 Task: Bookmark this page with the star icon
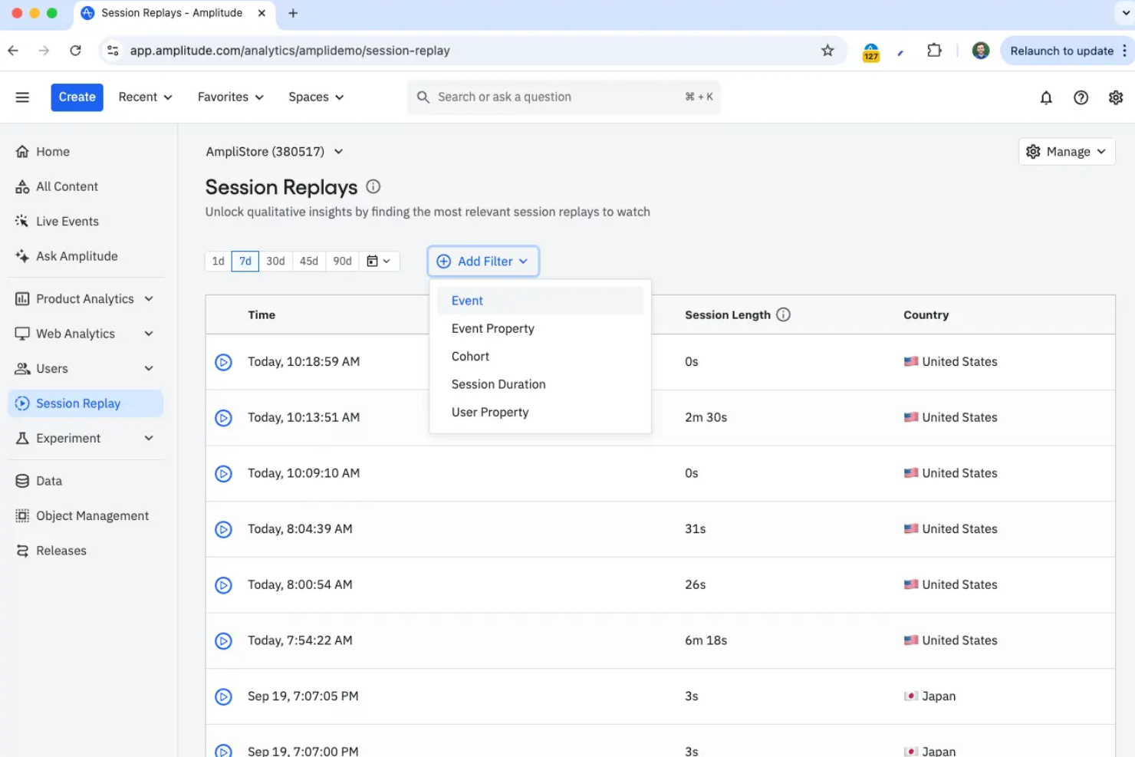click(827, 51)
